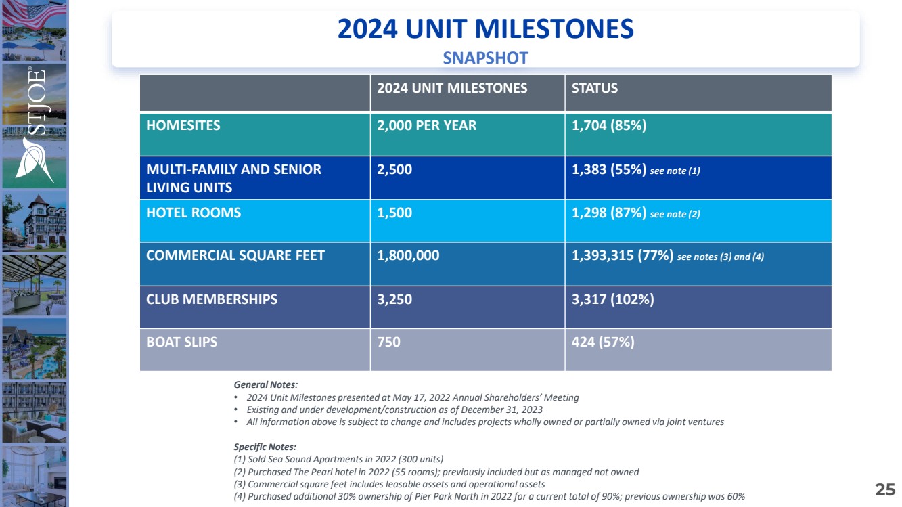
Task: Select the 3,317 (102%) status value
Action: [x=613, y=299]
